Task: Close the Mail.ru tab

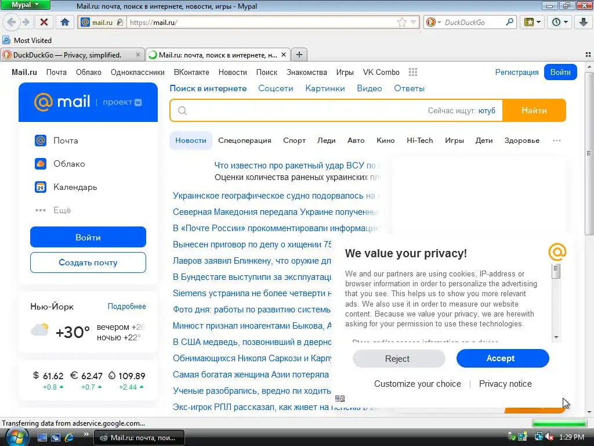Action: [x=283, y=55]
